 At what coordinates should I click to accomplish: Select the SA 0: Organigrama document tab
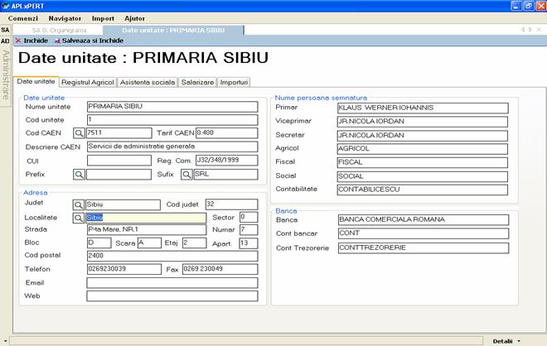click(x=60, y=30)
